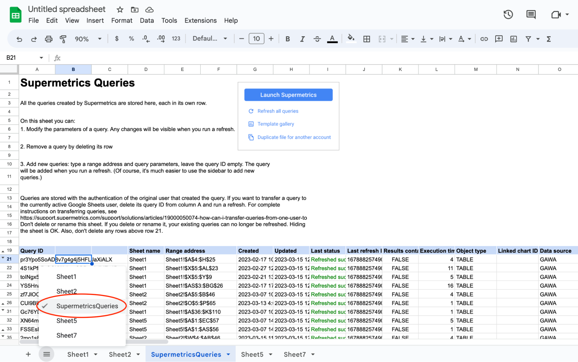The width and height of the screenshot is (578, 362).
Task: Toggle italic formatting
Action: [302, 39]
